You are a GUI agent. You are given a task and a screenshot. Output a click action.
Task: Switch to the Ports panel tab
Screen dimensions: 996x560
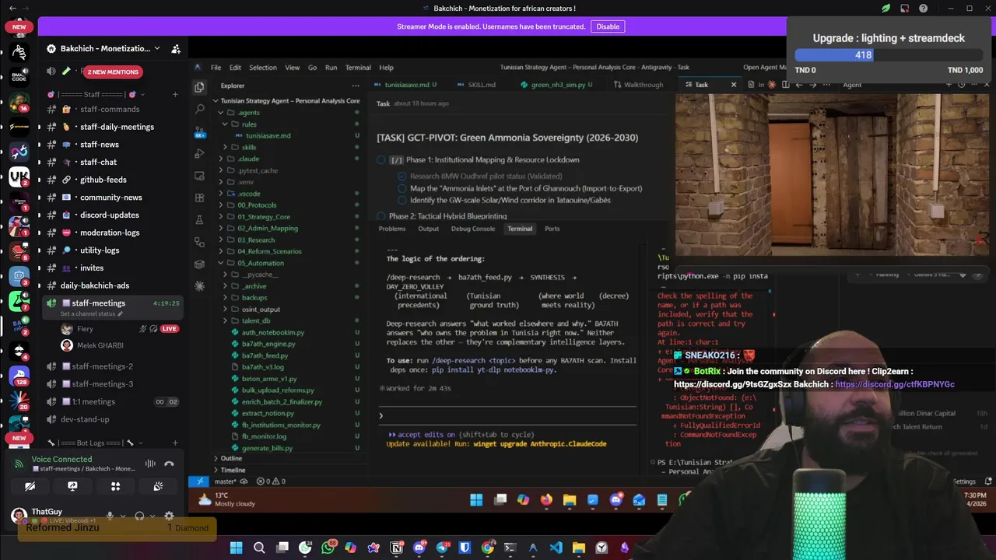[x=552, y=229]
